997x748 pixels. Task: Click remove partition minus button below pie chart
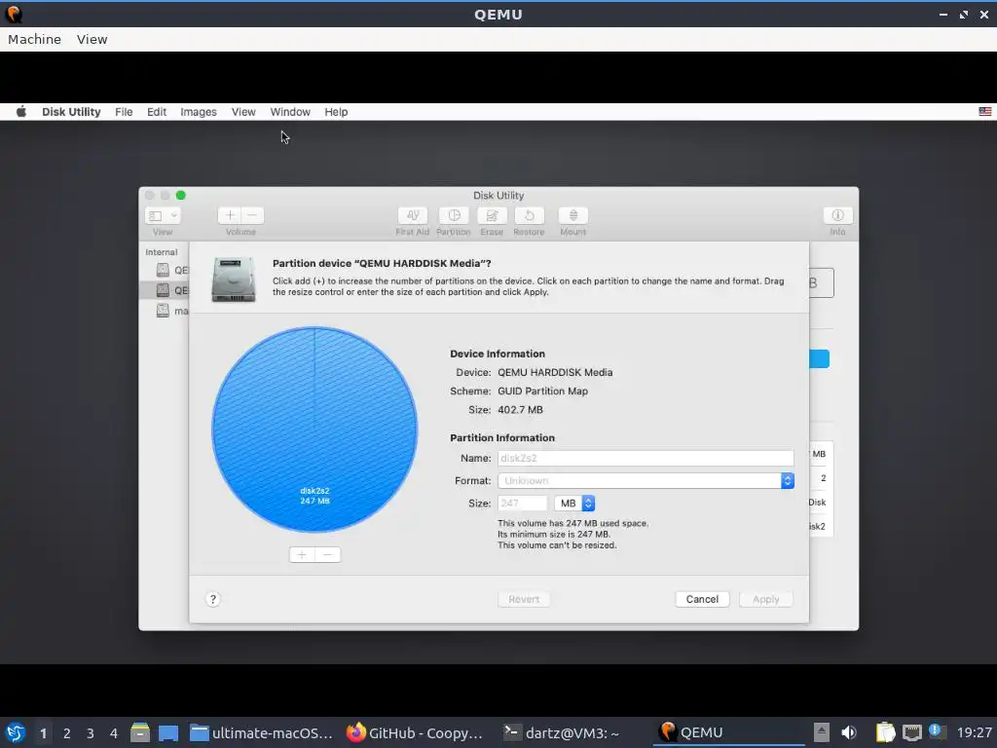(327, 554)
